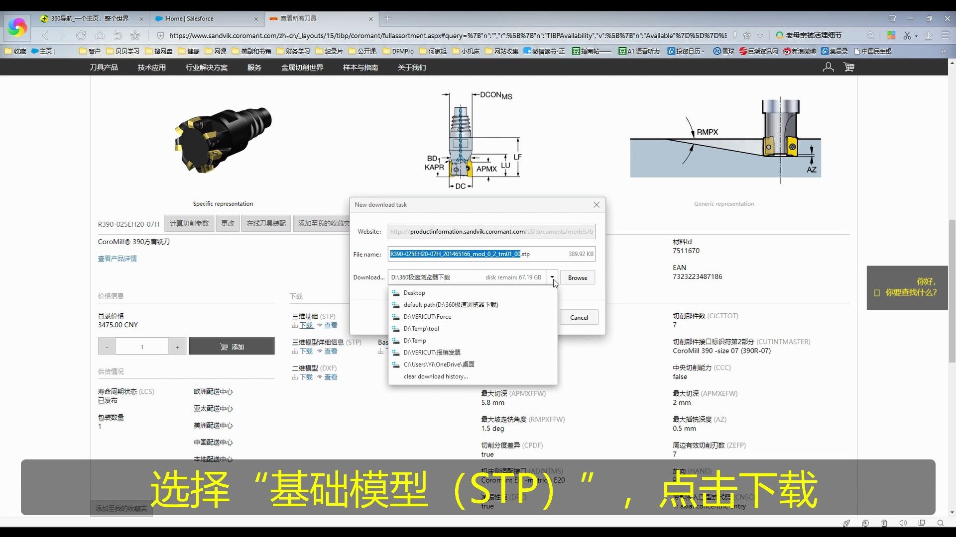Viewport: 956px width, 537px height.
Task: Open dropdown next to scissors tool
Action: (916, 36)
